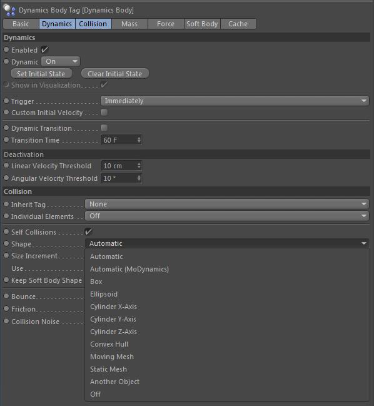
Task: Click keyframe dot beside Angular Velocity Threshold
Action: (6, 178)
